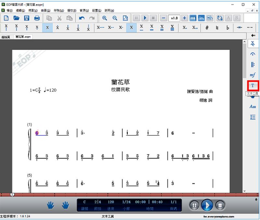
Task: Select the T text tool
Action: (x=253, y=85)
